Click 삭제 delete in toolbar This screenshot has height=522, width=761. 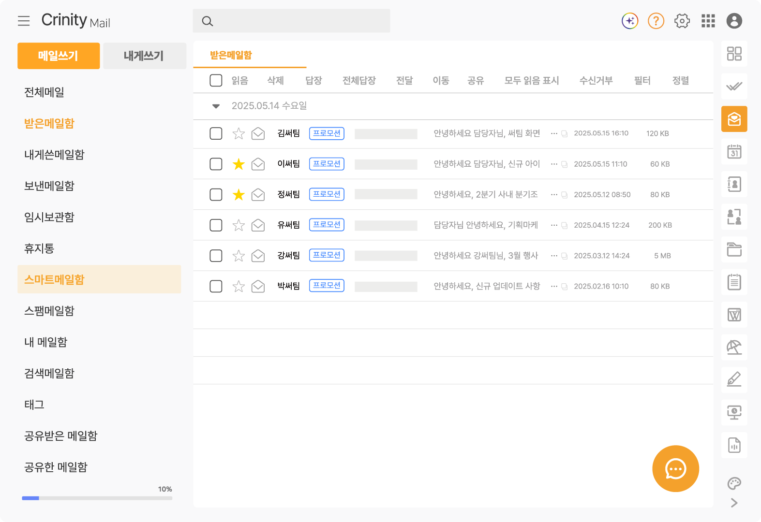[x=276, y=81]
